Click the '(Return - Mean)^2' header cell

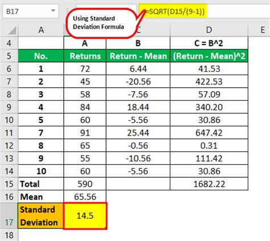click(209, 56)
